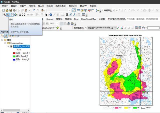Activate the Identify tool
Image resolution: width=160 pixels, height=113 pixels.
[x=51, y=15]
